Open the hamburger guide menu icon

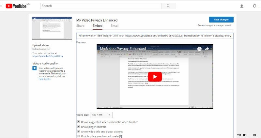coord(1,6)
